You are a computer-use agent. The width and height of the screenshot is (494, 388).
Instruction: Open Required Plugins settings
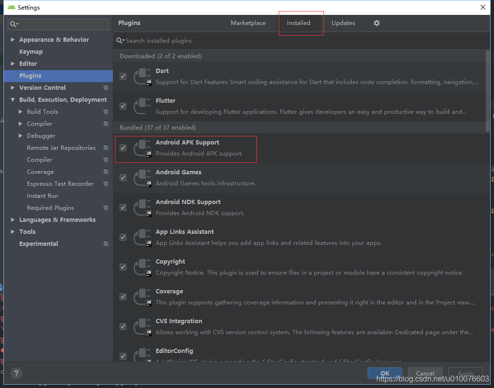[x=50, y=208]
